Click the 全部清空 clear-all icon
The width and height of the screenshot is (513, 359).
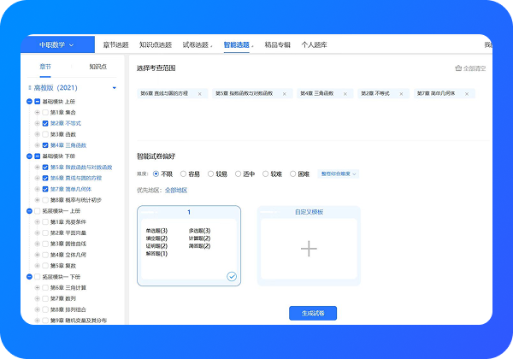(459, 68)
